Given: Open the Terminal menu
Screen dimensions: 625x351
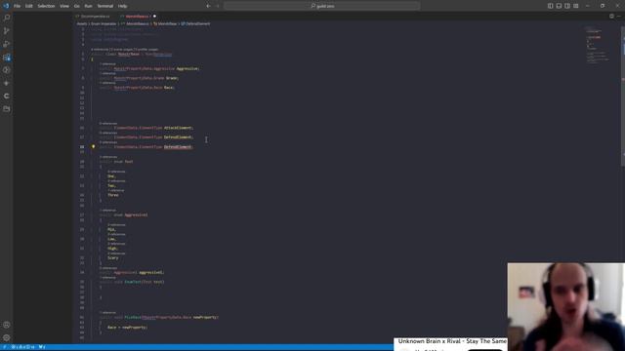Looking at the screenshot, I should 105,6.
